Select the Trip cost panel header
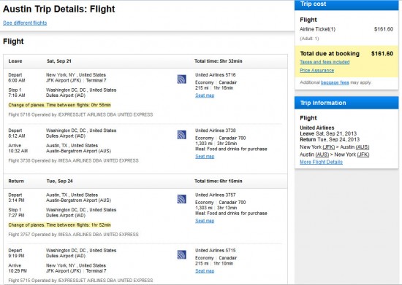 [346, 4]
